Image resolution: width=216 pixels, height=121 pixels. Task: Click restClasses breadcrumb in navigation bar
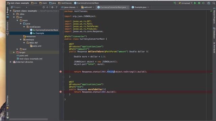click(65, 3)
